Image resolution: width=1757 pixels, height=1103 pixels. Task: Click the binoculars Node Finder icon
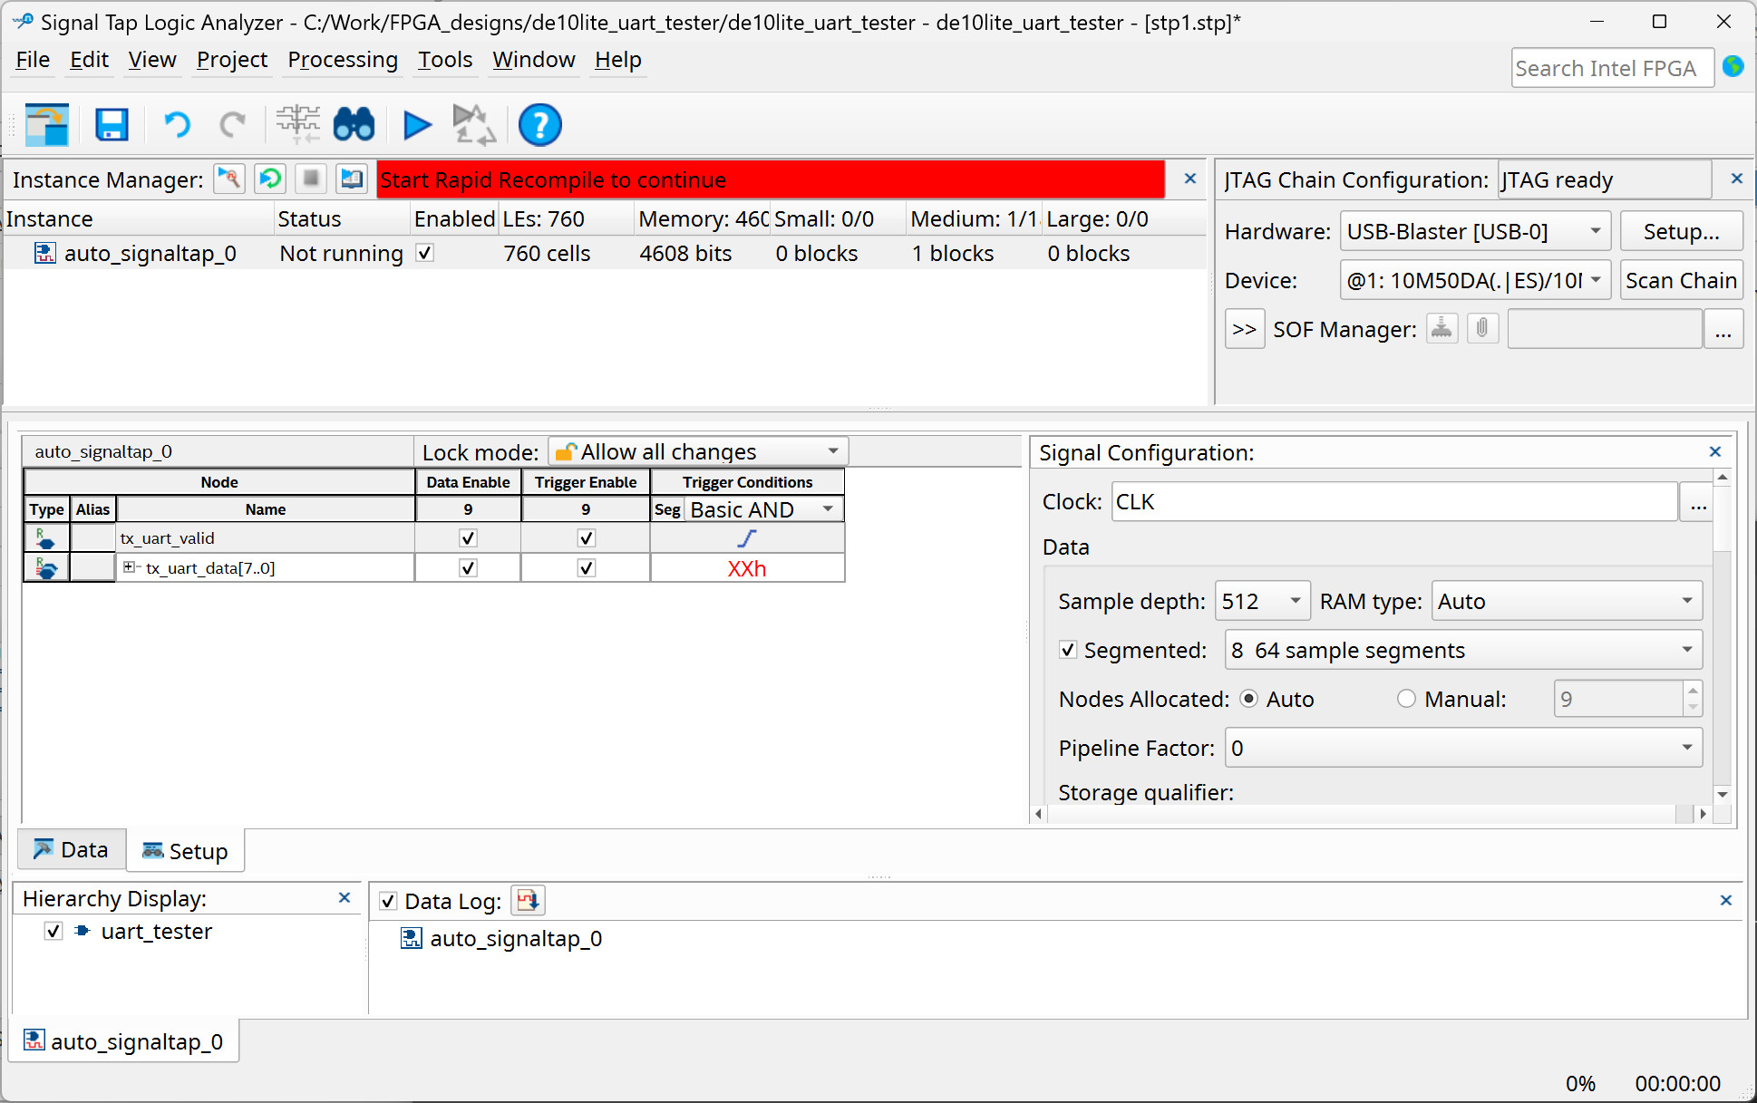click(354, 124)
